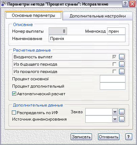Viewport: 137px width, 145px height.
Task: Switch to Дополнительные настройки tab
Action: [x=97, y=16]
